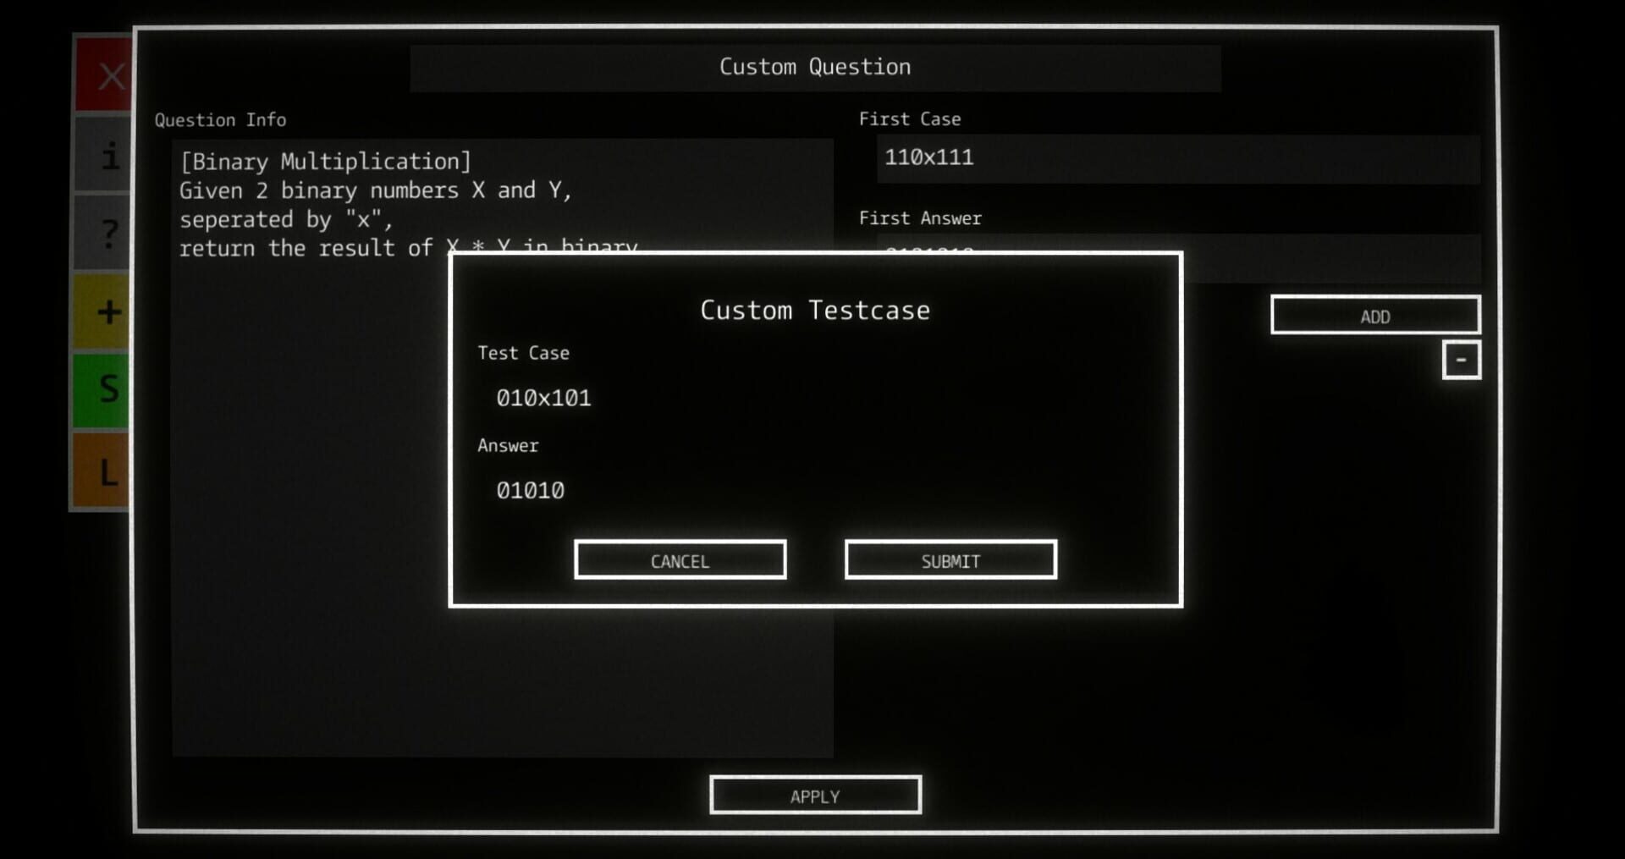Click the First Case field with 110x111
Image resolution: width=1625 pixels, height=859 pixels.
[x=1177, y=158]
